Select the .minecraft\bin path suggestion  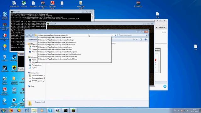tap(74, 38)
